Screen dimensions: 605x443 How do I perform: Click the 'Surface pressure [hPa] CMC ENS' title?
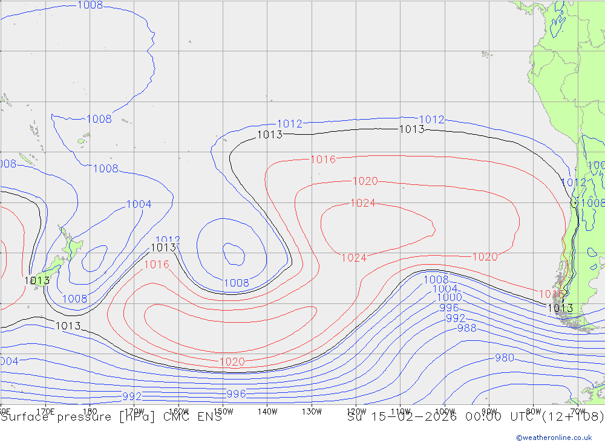pyautogui.click(x=111, y=417)
